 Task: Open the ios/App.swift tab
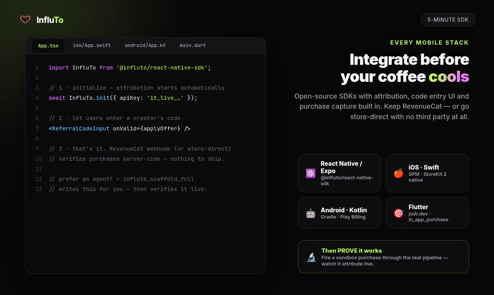pyautogui.click(x=92, y=45)
